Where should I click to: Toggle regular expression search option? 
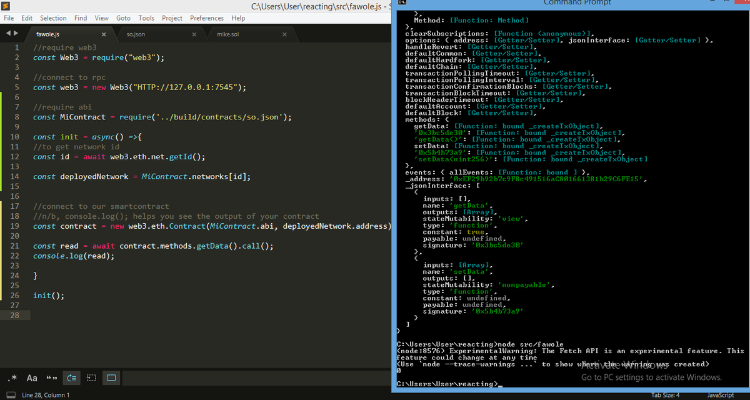[x=12, y=378]
